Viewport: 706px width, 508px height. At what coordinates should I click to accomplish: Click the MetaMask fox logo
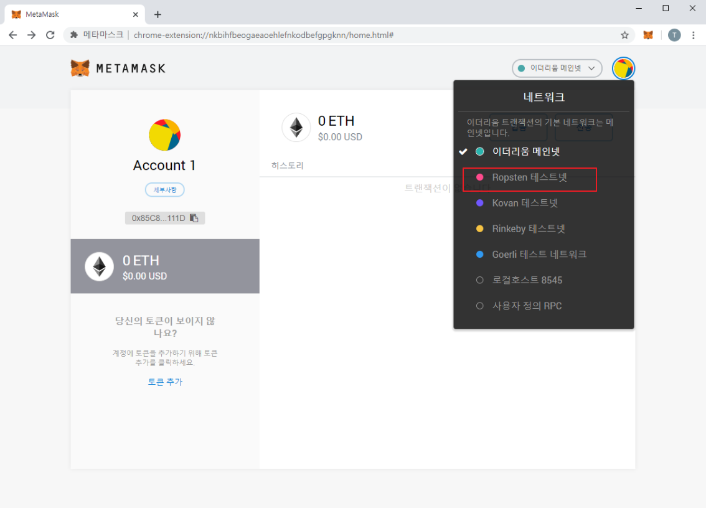[x=80, y=68]
